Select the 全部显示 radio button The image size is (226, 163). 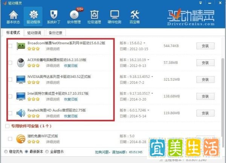(47, 151)
